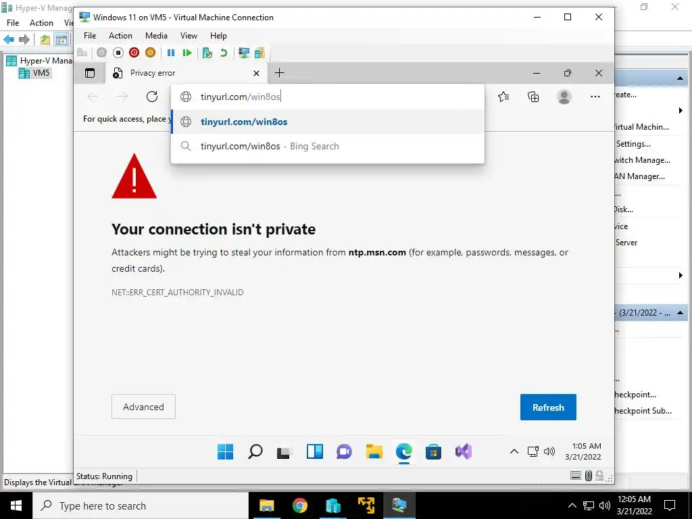Collapse the 3/21/2022 Actions section

pos(680,313)
